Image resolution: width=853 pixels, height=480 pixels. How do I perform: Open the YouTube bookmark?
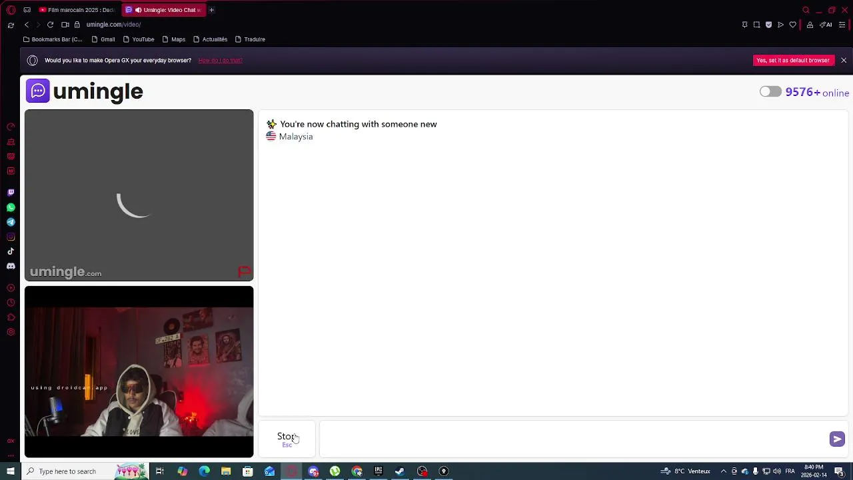[139, 39]
